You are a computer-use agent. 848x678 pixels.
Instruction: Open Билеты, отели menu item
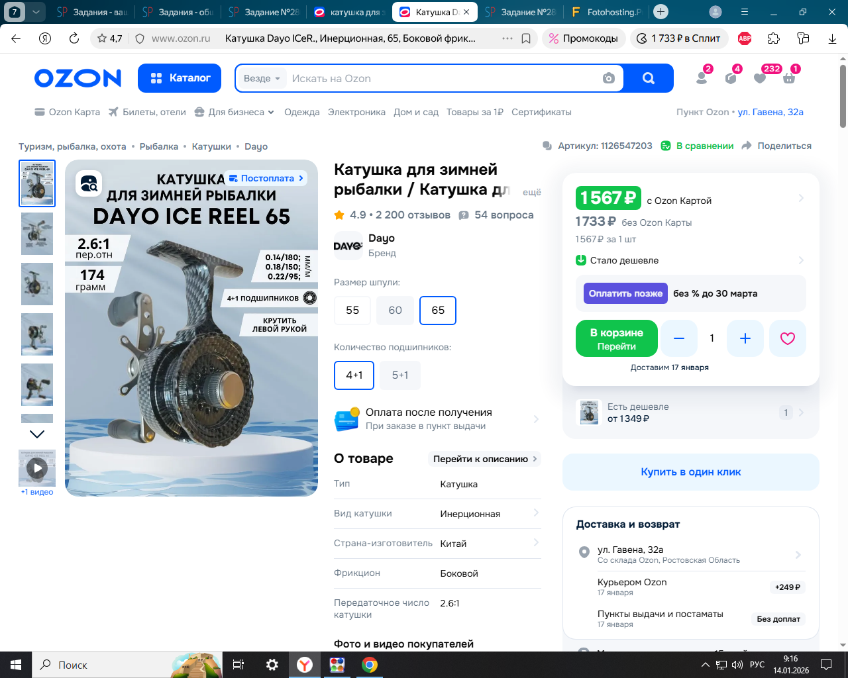point(148,112)
